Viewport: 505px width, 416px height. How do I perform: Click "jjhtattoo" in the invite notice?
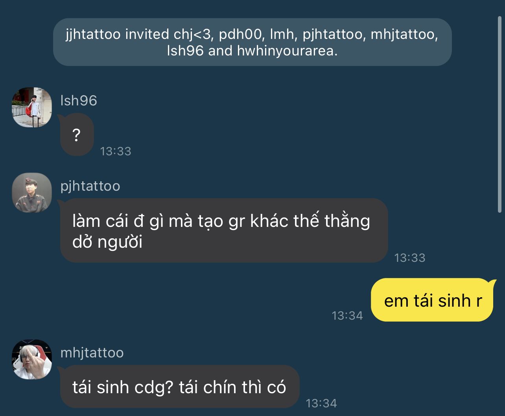[x=93, y=35]
